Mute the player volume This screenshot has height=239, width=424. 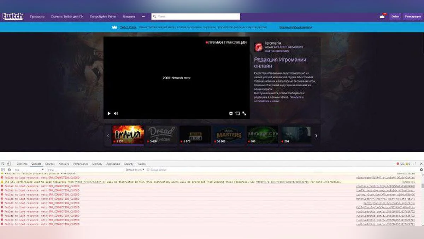point(116,113)
